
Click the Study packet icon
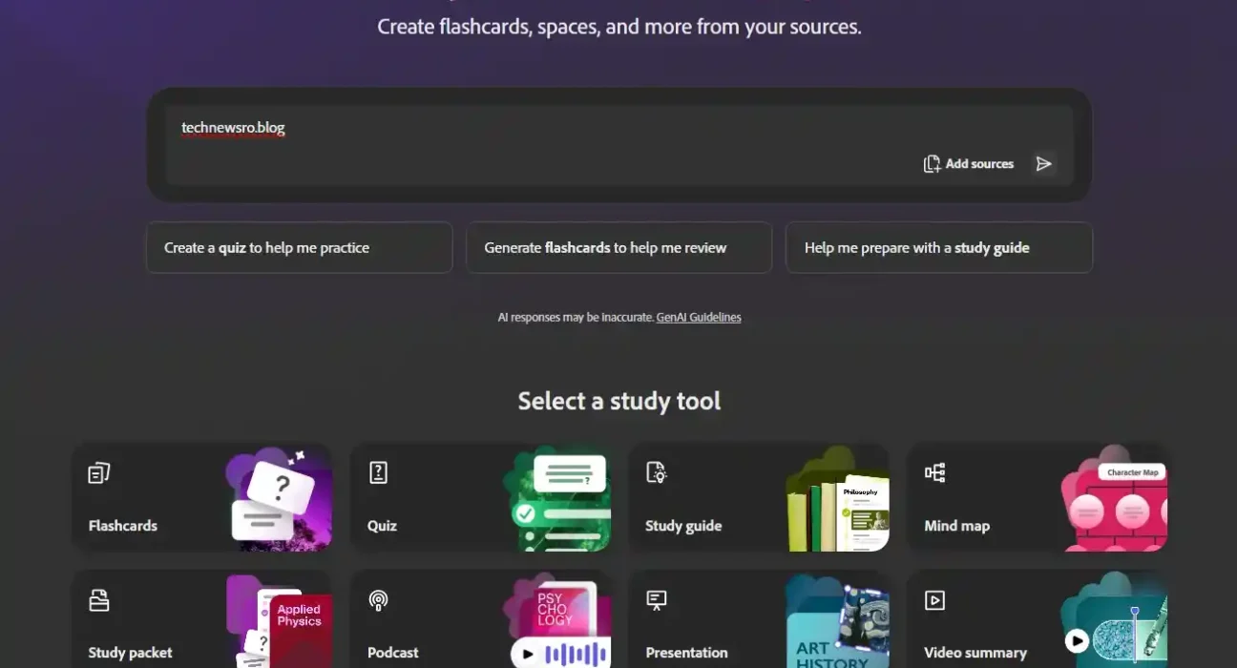click(99, 600)
